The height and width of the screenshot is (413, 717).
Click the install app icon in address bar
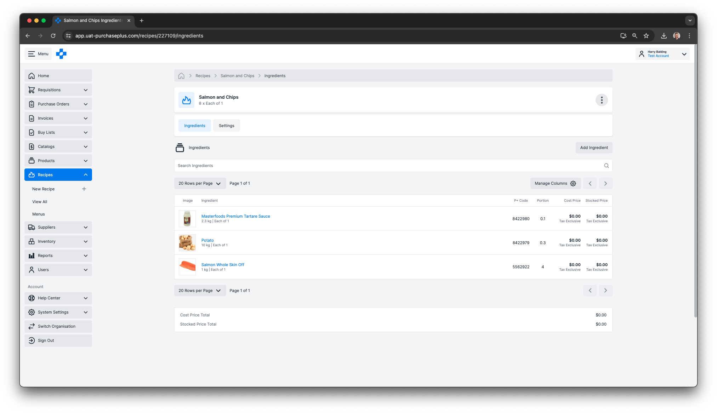[624, 36]
